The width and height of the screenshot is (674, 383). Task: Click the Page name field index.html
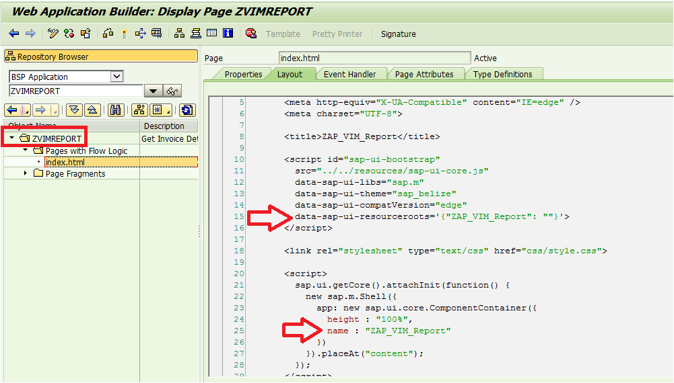(374, 58)
